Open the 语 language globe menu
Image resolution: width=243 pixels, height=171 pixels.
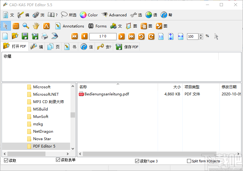click(151, 15)
